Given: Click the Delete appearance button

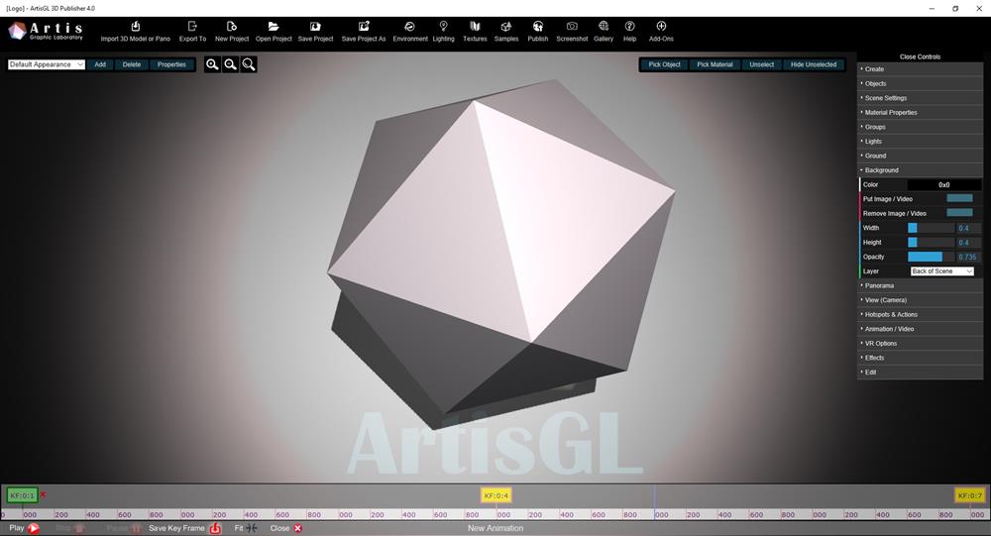Looking at the screenshot, I should point(132,64).
